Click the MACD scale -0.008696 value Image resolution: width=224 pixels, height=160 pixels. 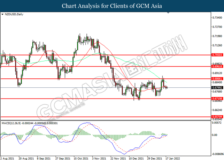pyautogui.click(x=218, y=154)
